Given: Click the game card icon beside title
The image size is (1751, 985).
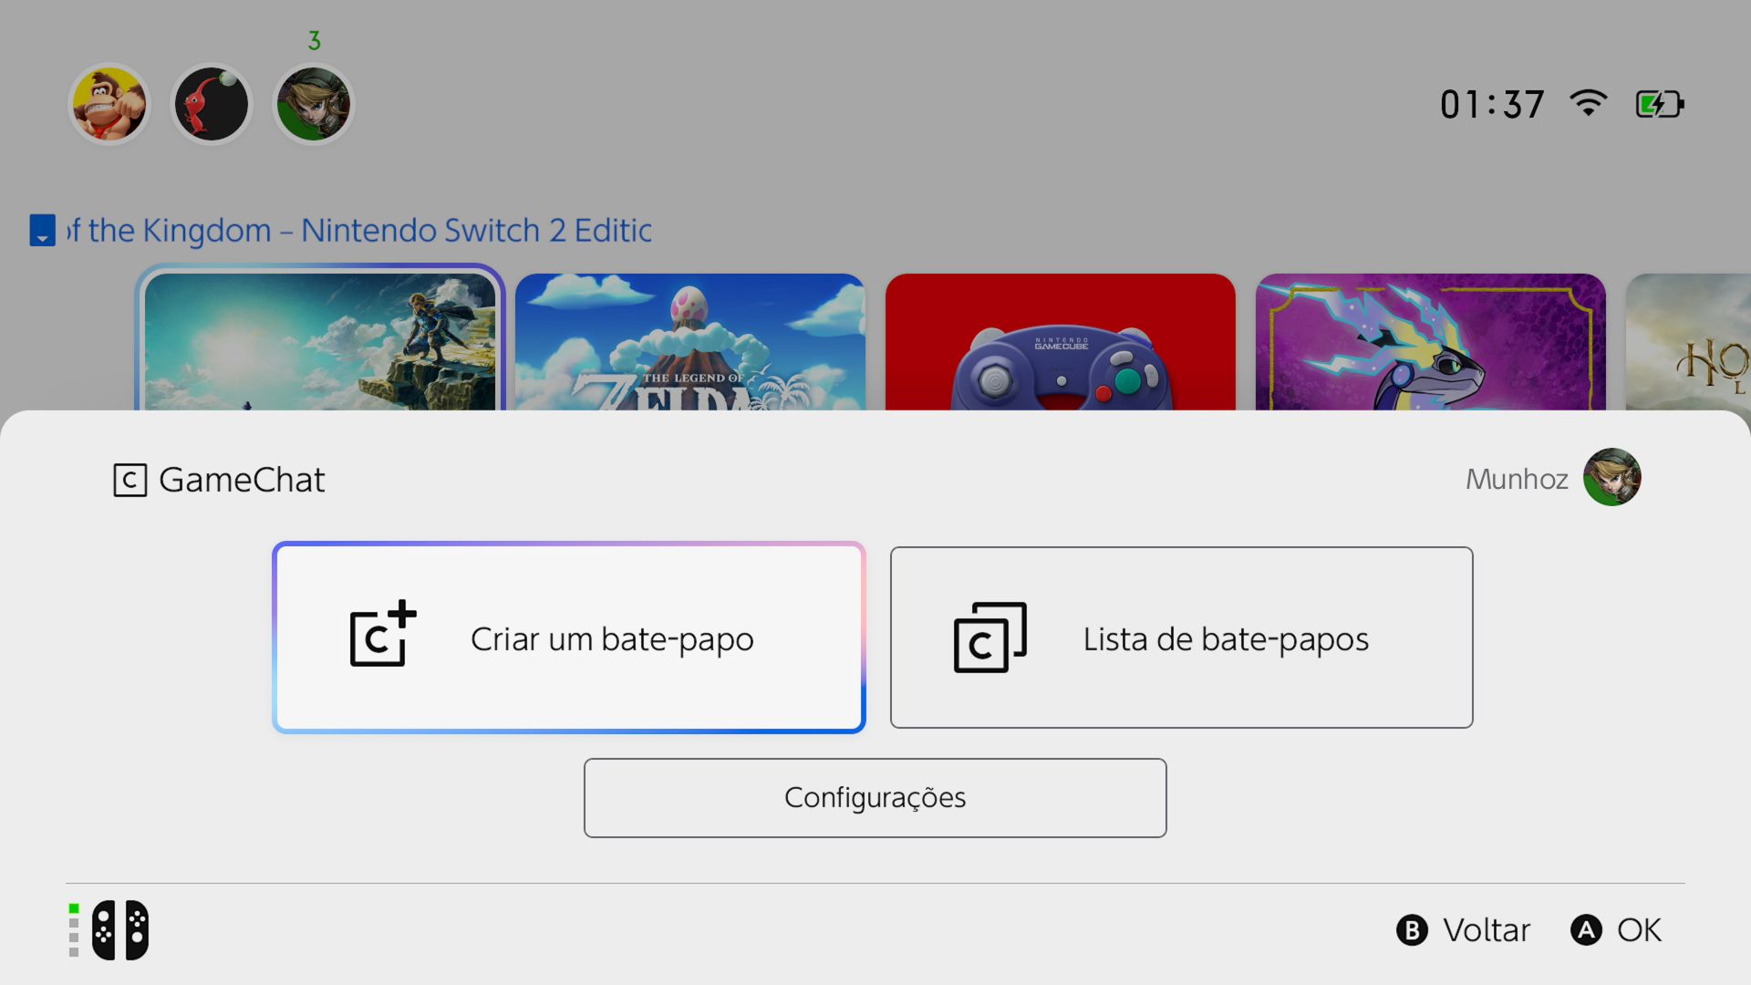Looking at the screenshot, I should click(42, 230).
